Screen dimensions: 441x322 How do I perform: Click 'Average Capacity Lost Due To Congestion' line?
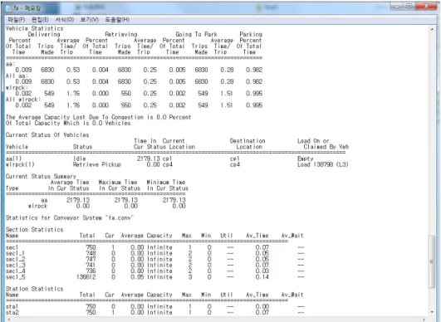[x=98, y=117]
